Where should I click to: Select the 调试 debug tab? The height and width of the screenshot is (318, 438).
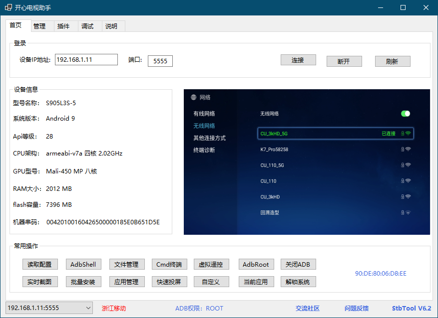pos(87,26)
